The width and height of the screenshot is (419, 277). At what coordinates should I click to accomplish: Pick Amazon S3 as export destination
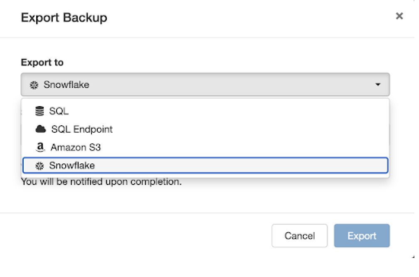tap(76, 147)
